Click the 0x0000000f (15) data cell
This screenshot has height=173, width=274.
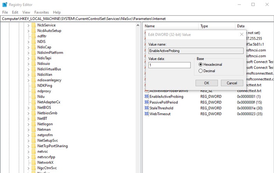pos(250,102)
